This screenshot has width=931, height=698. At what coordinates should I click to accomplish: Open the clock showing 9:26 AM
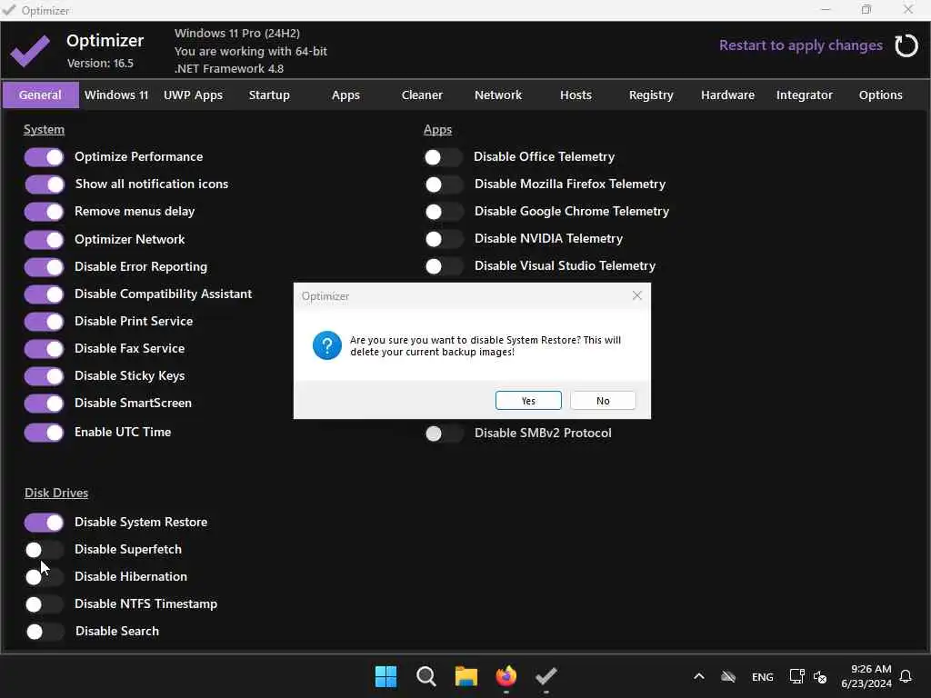pos(866,676)
